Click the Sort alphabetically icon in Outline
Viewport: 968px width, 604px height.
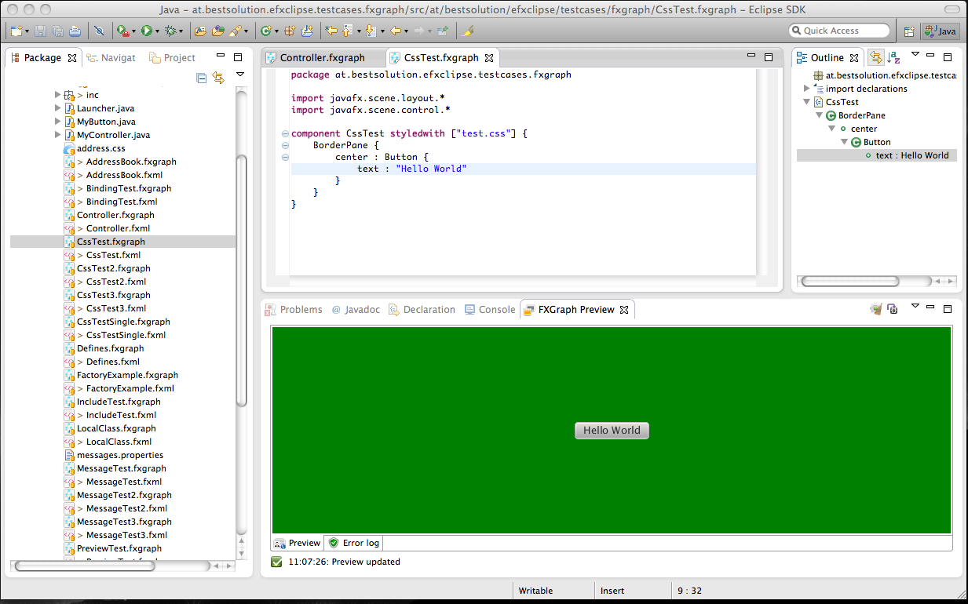tap(893, 57)
